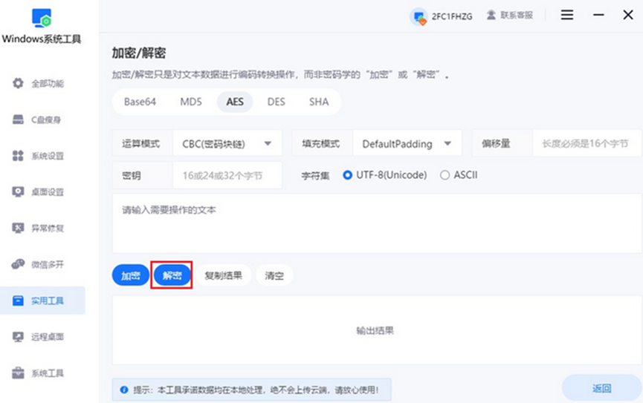
Task: Click the 加密 encrypt button
Action: click(x=131, y=275)
